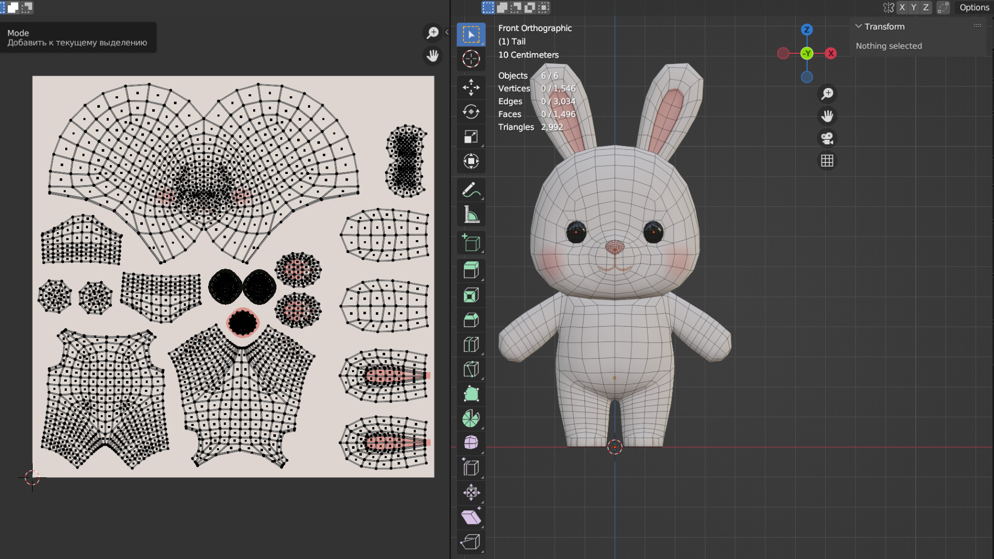Click the pan hand in 3D viewport
The image size is (994, 559).
click(x=827, y=116)
